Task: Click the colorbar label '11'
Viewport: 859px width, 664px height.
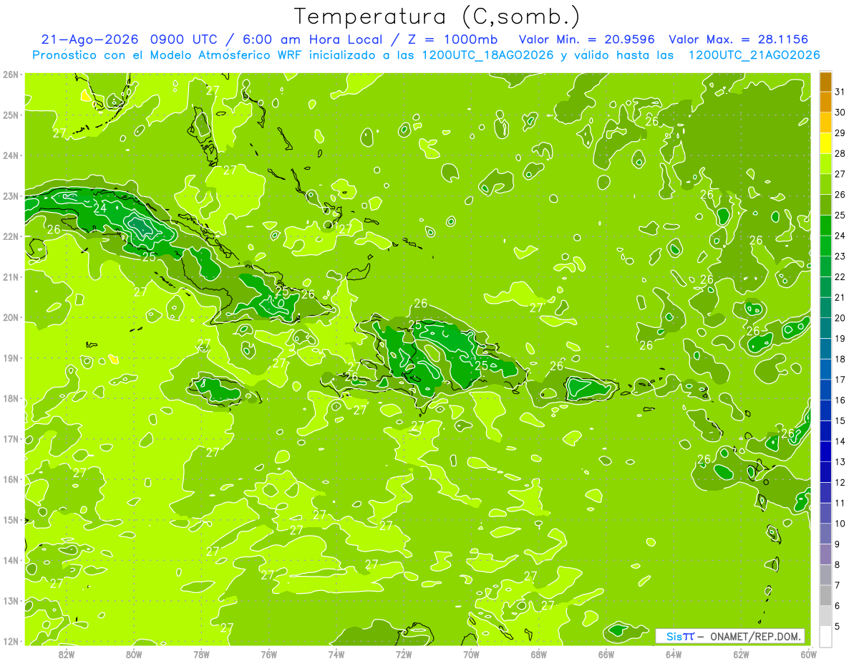Action: (x=840, y=503)
